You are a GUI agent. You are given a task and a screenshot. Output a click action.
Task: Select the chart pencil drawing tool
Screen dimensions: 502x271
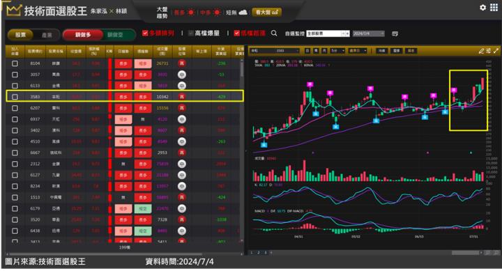[x=481, y=51]
